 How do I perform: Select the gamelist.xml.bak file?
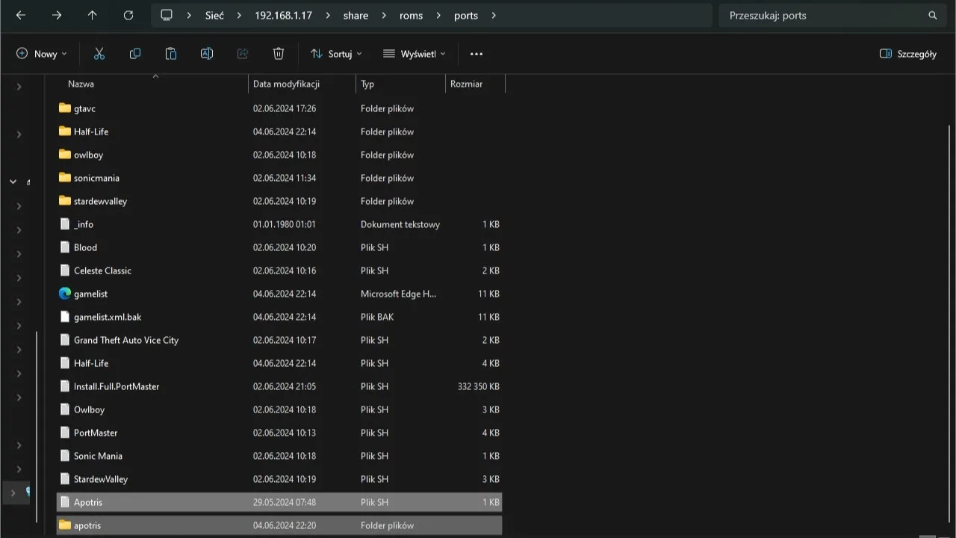click(x=279, y=317)
